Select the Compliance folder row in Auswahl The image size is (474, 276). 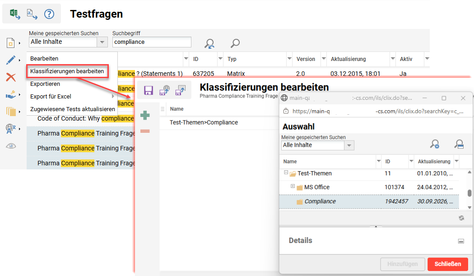click(x=369, y=201)
